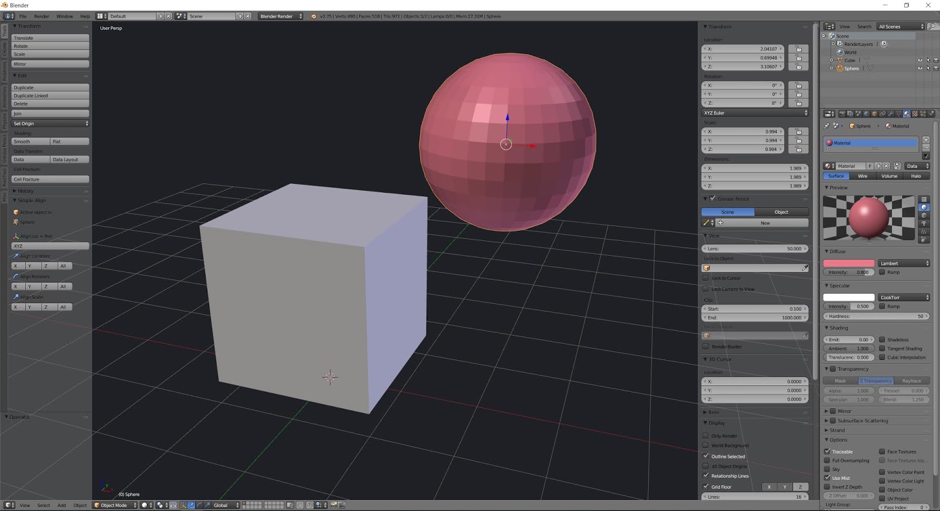Viewport: 940px width, 511px height.
Task: Click the Duplicate Linked button
Action: 51,95
